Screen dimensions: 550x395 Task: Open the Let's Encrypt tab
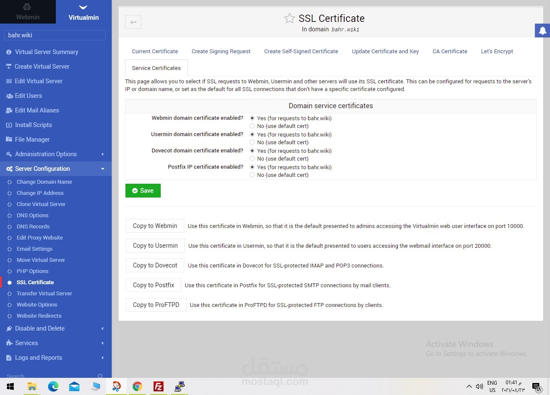[497, 51]
